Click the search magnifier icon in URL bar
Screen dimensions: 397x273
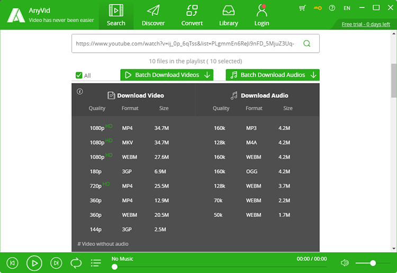click(x=306, y=43)
